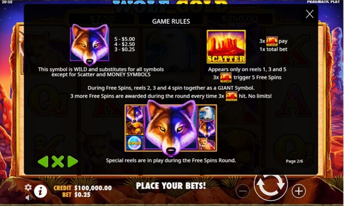Click the eagle symbol in reel preview
Image resolution: width=344 pixels, height=206 pixels.
[x=206, y=113]
